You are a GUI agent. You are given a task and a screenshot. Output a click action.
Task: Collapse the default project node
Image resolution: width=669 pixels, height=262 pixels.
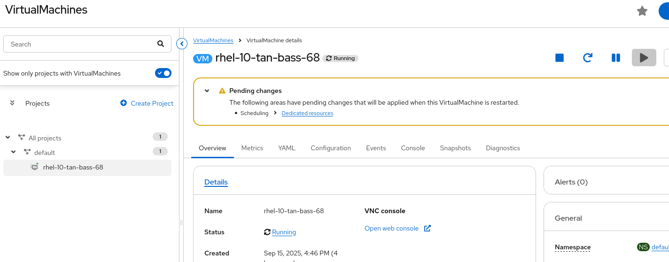[14, 152]
